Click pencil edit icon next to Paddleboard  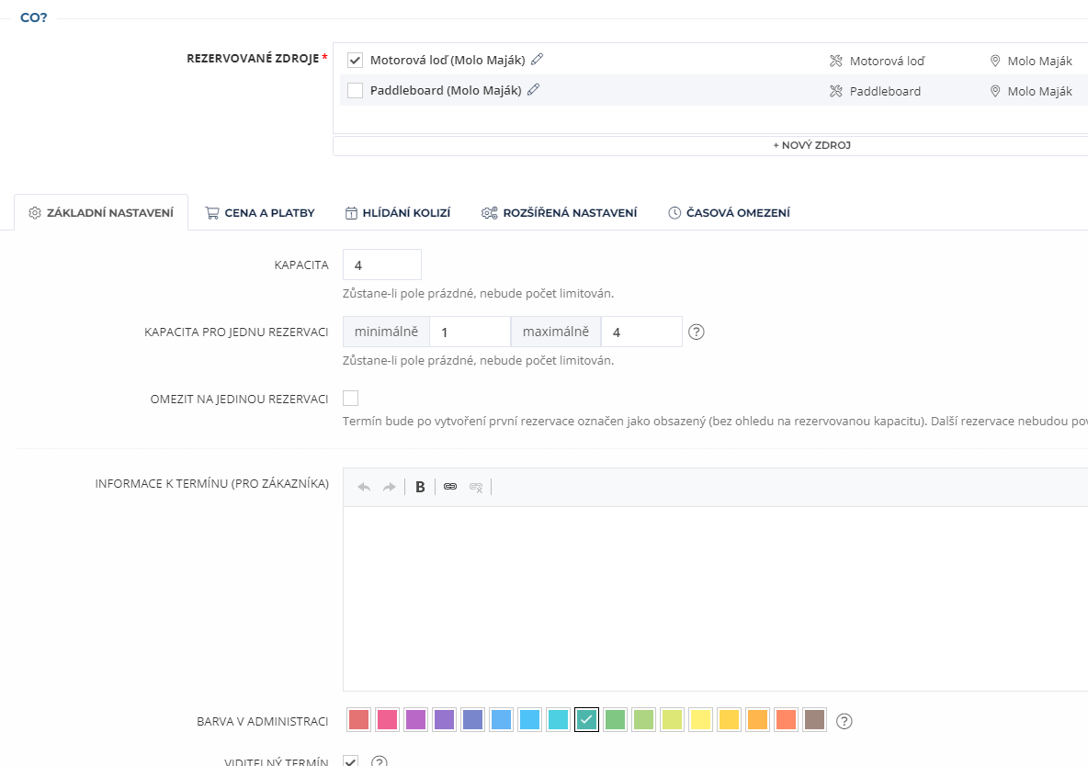pos(533,90)
